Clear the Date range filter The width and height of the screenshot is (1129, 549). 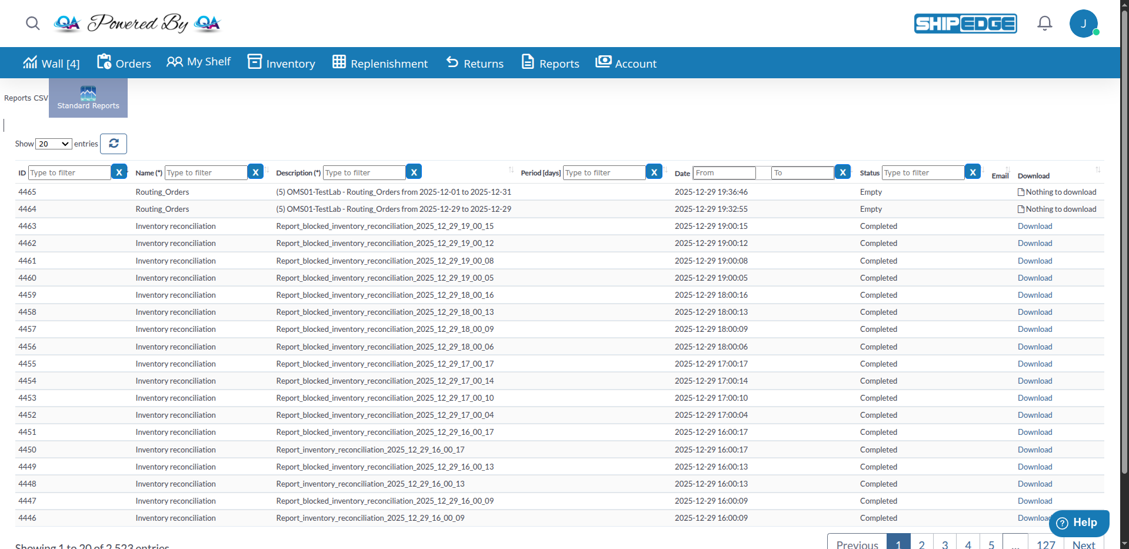pos(843,172)
